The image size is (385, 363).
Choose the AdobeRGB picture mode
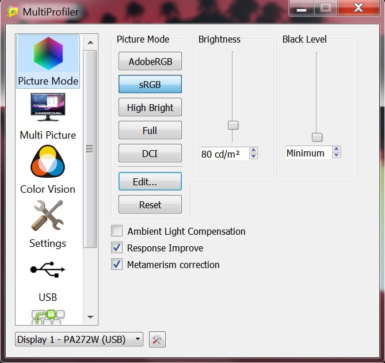click(x=150, y=62)
